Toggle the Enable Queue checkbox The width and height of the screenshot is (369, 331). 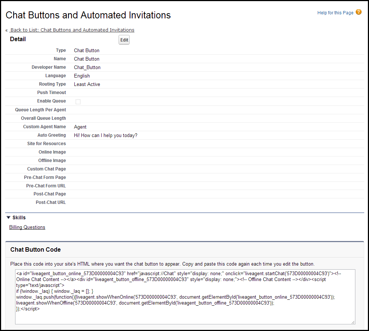[x=78, y=102]
